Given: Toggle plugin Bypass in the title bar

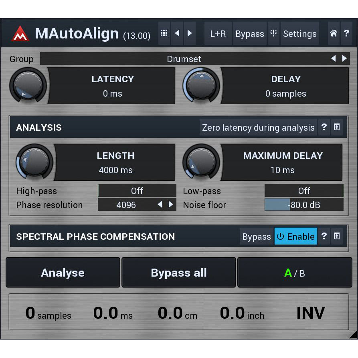Looking at the screenshot, I should (249, 34).
